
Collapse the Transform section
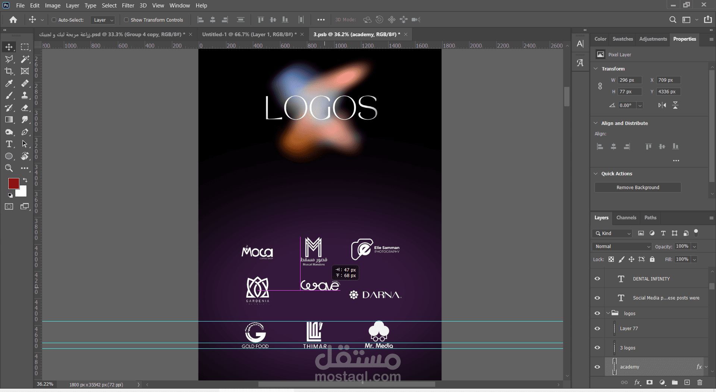[x=596, y=69]
